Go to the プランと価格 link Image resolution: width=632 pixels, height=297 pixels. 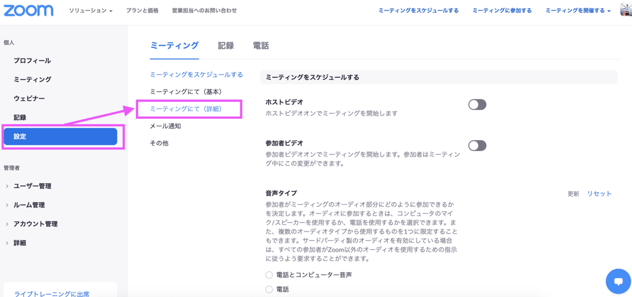[x=142, y=11]
